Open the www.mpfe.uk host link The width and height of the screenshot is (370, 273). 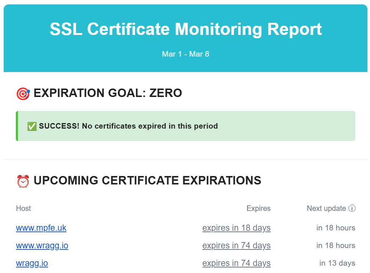pyautogui.click(x=41, y=228)
